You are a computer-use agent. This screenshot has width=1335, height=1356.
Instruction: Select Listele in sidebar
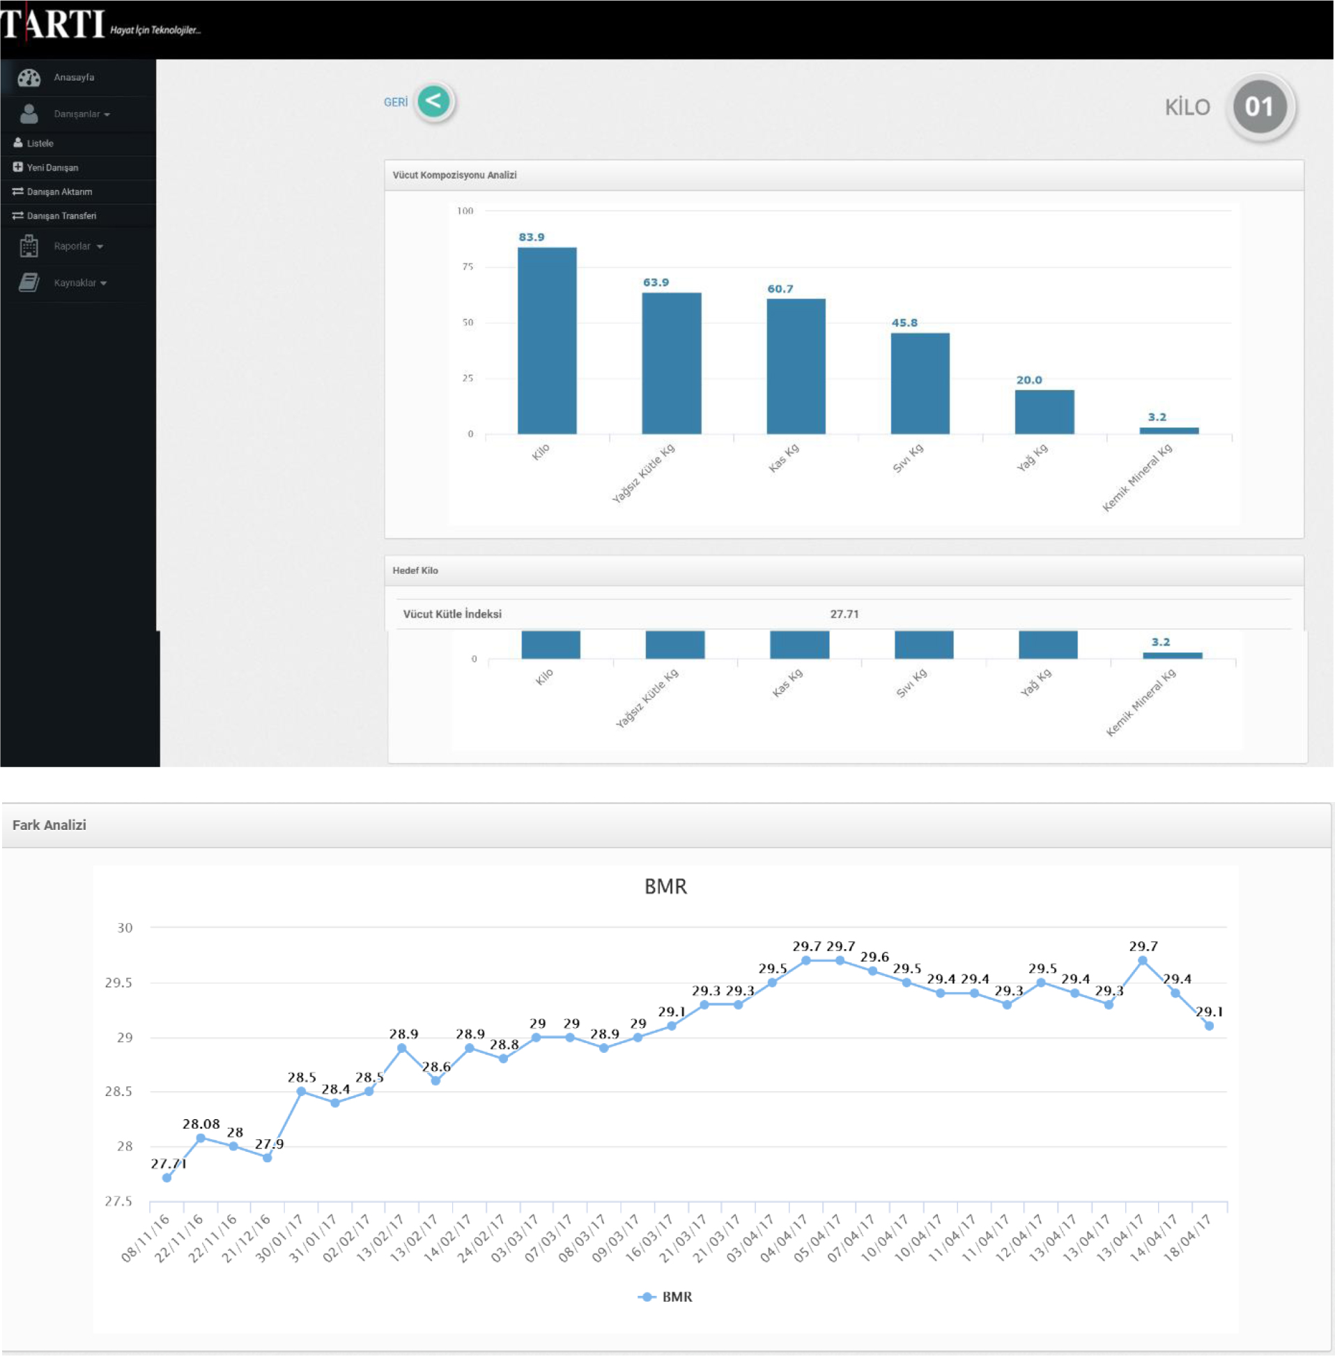pyautogui.click(x=40, y=143)
